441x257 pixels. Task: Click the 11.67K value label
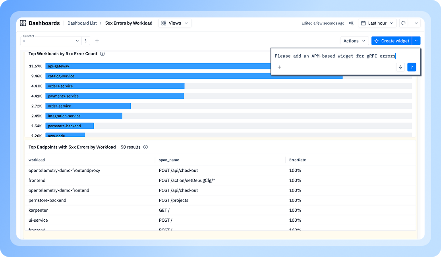35,66
